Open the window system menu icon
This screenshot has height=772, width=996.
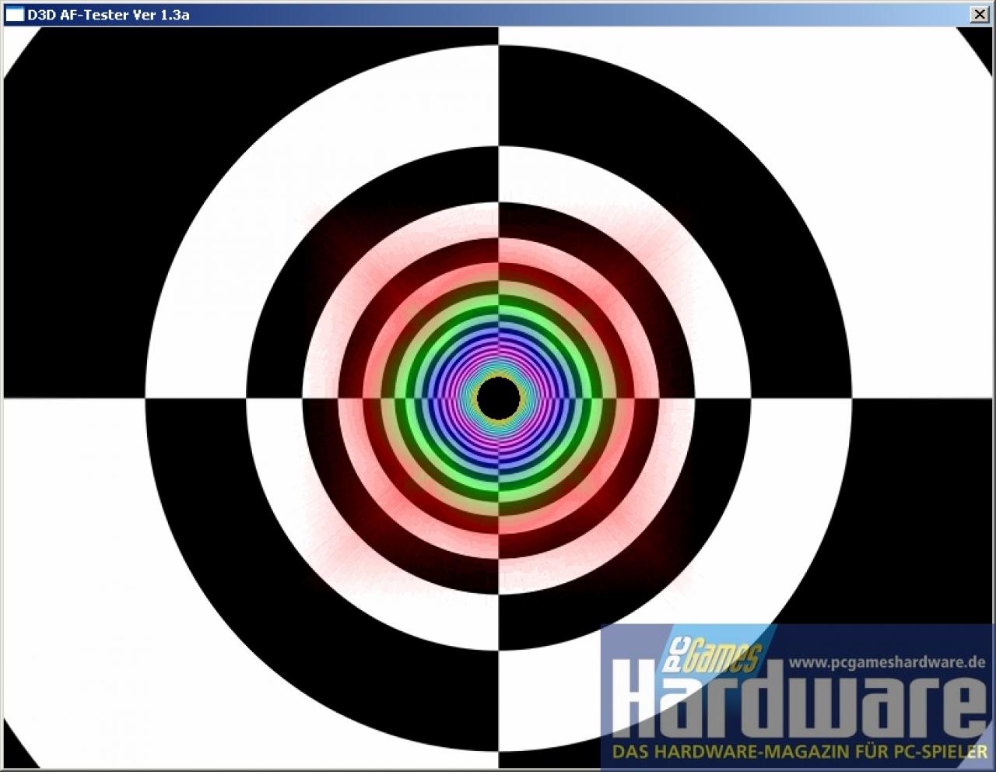(x=14, y=14)
